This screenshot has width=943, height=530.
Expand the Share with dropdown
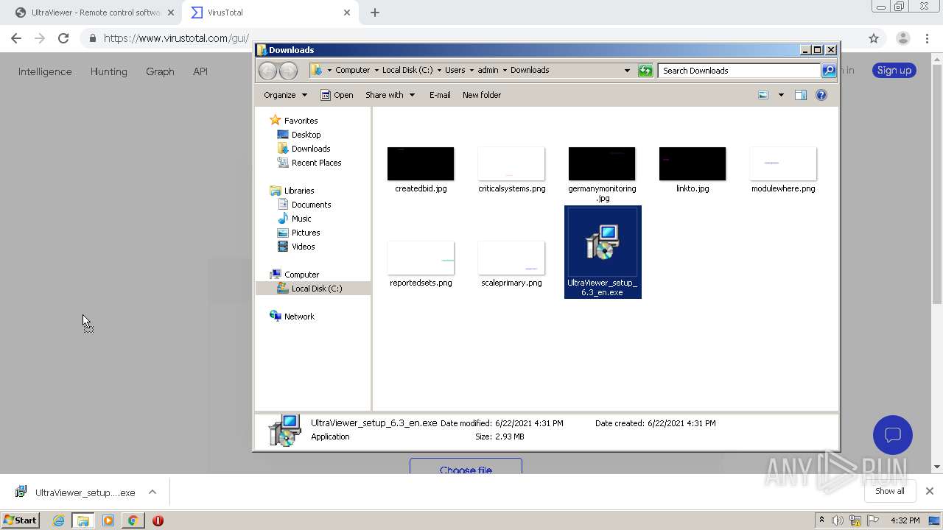coord(390,95)
